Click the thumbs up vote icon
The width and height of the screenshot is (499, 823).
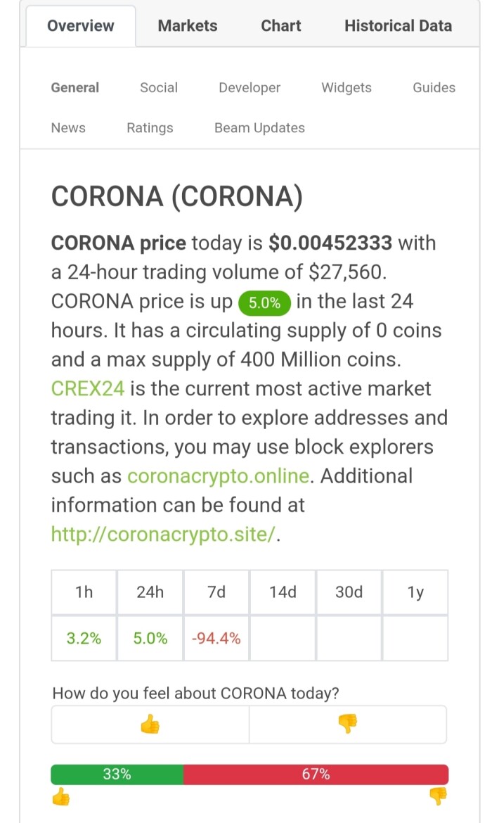pos(150,725)
